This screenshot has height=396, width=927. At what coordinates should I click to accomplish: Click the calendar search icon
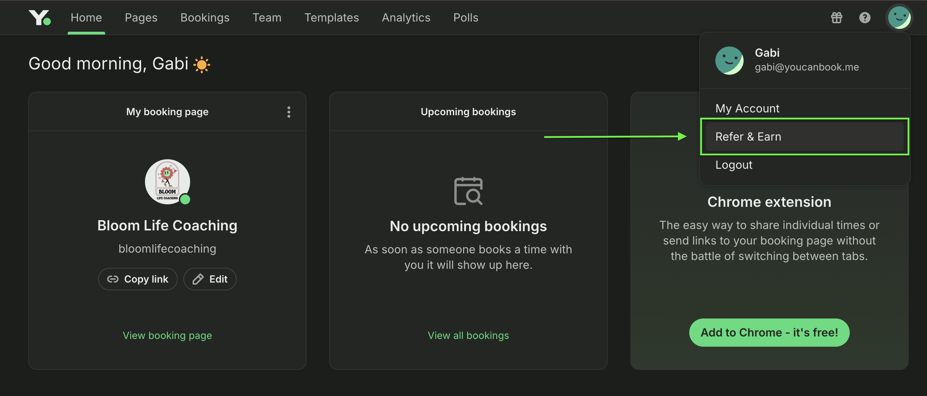click(x=468, y=191)
